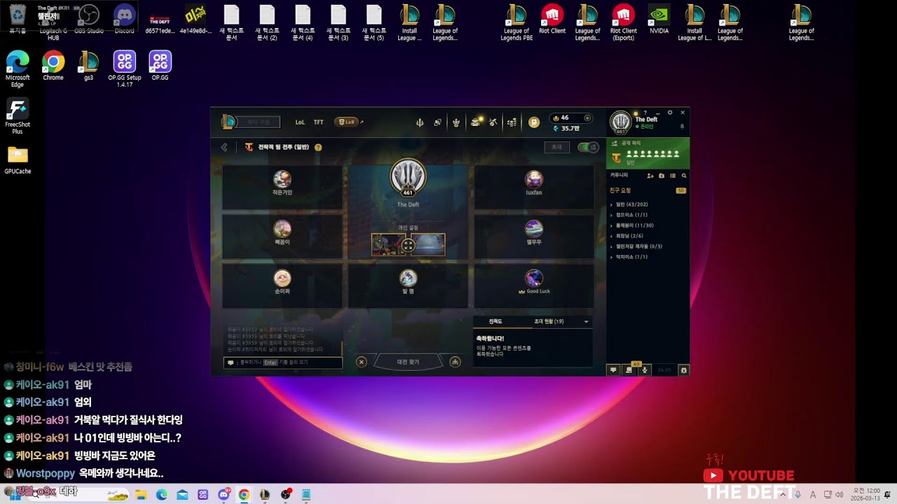Expand the 최형님 (2/6) friend group
This screenshot has height=504, width=897.
point(629,236)
